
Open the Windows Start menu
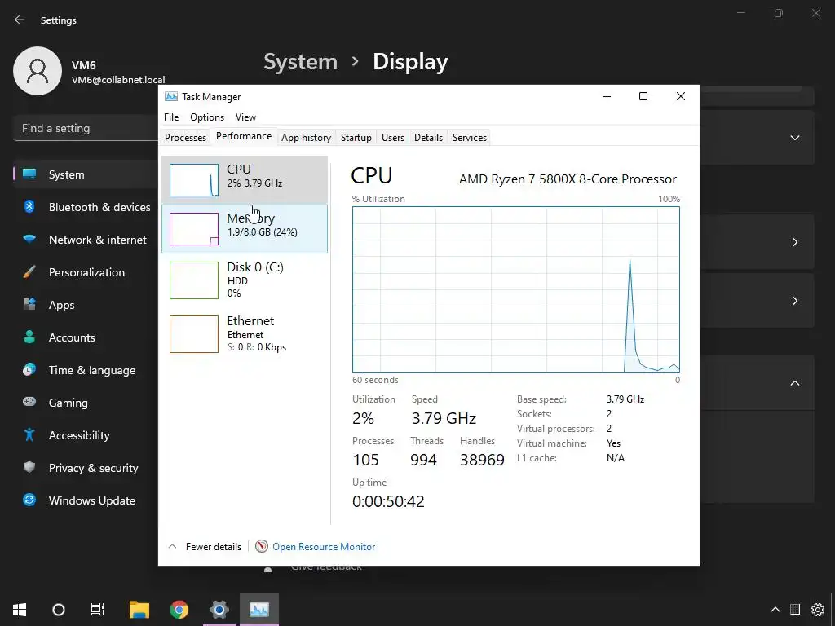(x=20, y=610)
